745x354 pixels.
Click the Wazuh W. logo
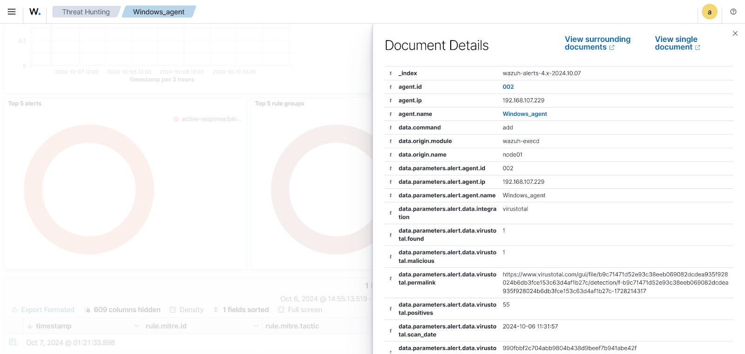click(x=35, y=12)
